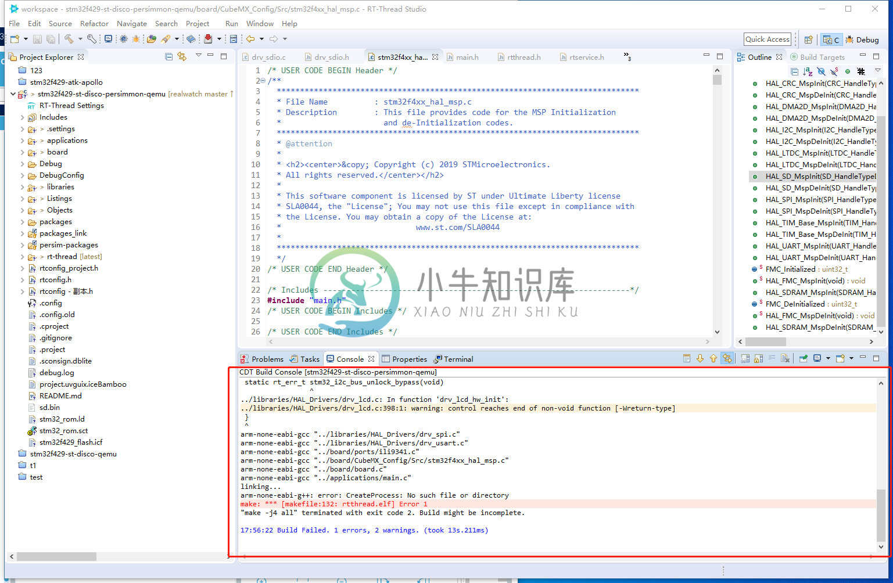The image size is (893, 583).
Task: Show previous error with up arrow
Action: [x=713, y=358]
